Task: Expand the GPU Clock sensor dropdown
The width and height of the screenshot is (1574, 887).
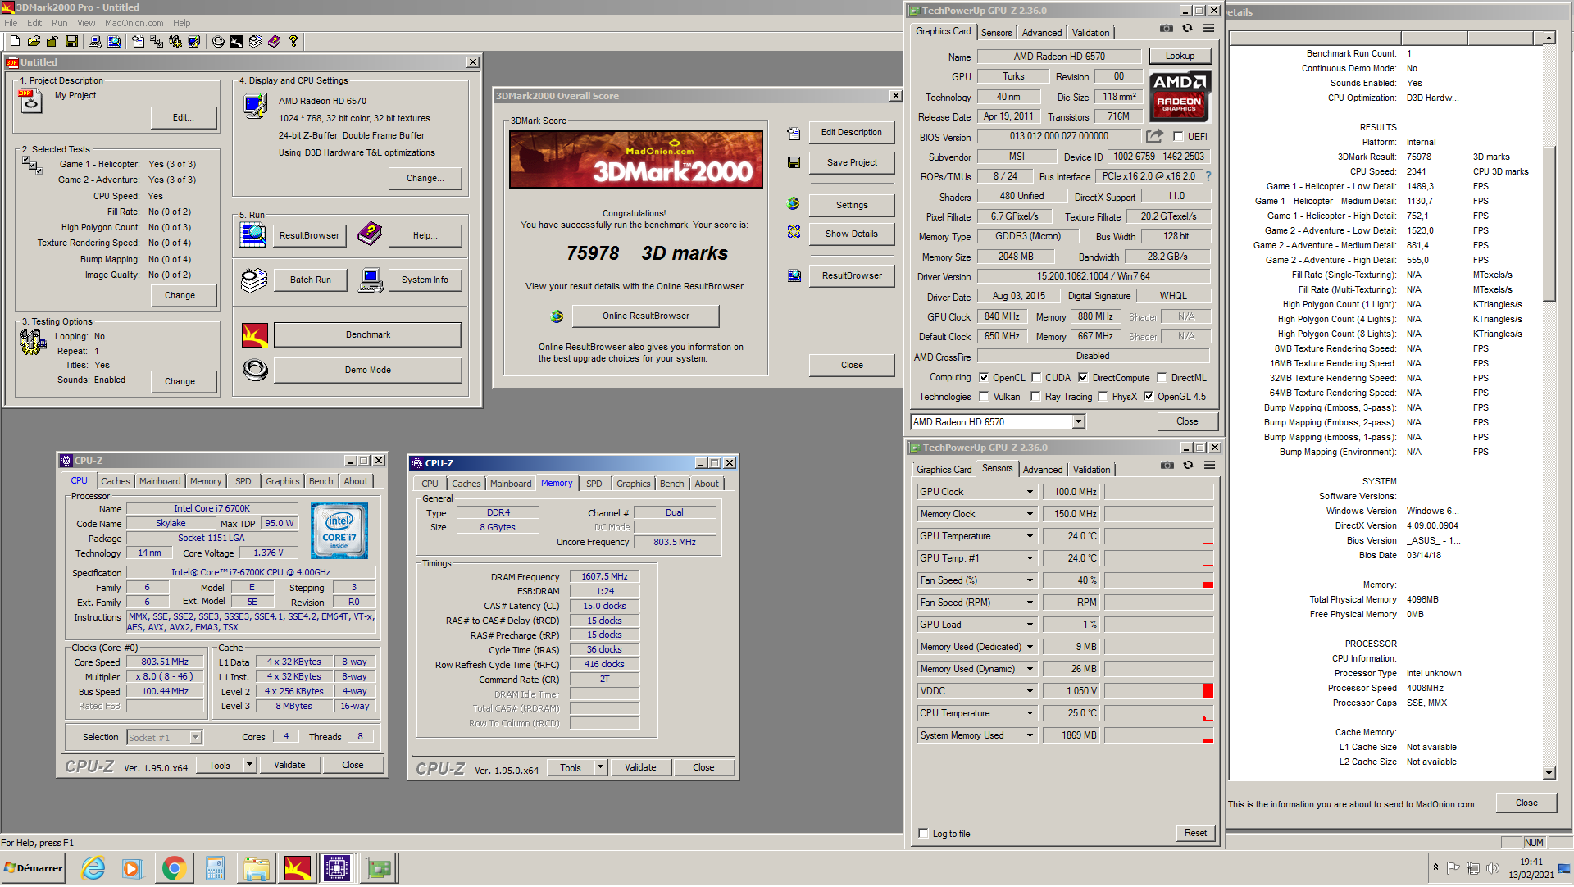Action: [1030, 493]
